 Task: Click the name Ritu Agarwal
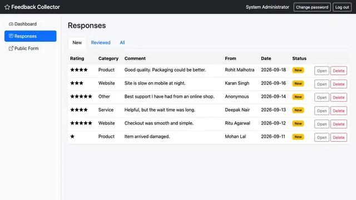(x=238, y=123)
